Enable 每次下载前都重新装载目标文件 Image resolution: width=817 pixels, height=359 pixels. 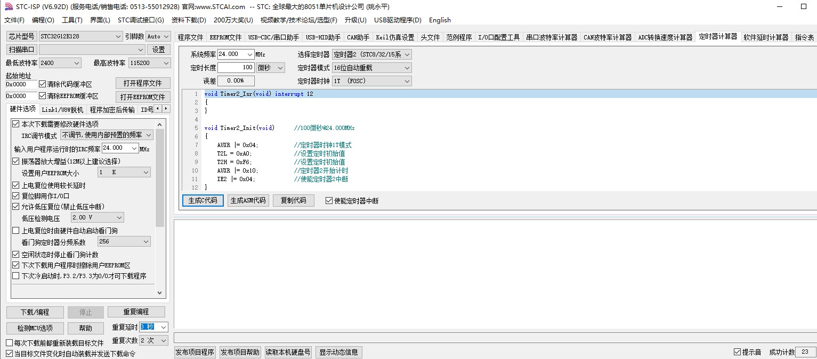tap(9, 343)
